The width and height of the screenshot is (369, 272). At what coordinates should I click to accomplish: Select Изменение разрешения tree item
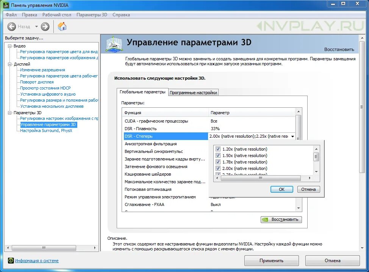(42, 70)
